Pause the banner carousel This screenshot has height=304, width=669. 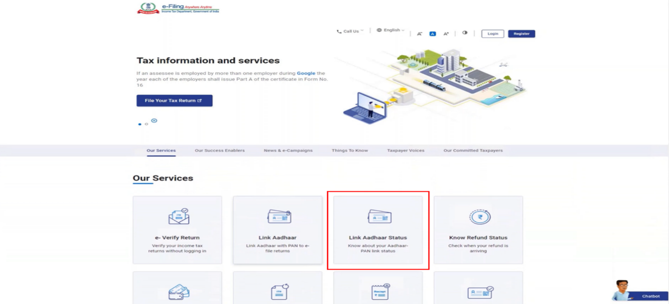click(154, 121)
